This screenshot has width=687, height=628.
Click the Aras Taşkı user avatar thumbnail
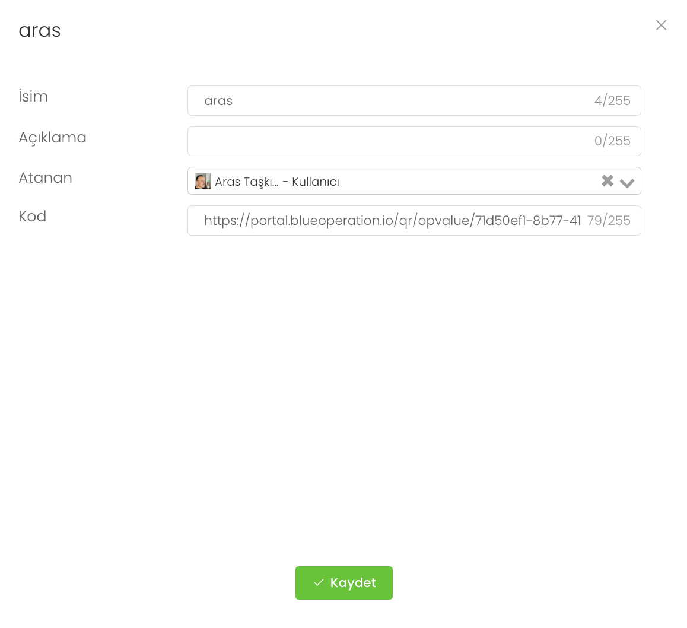click(202, 182)
